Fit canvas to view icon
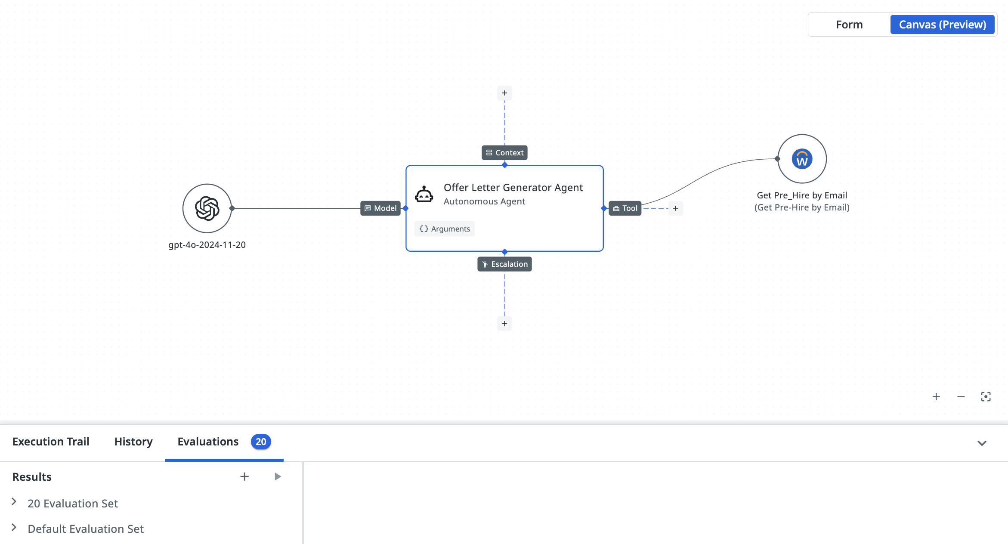This screenshot has height=544, width=1008. coord(986,397)
